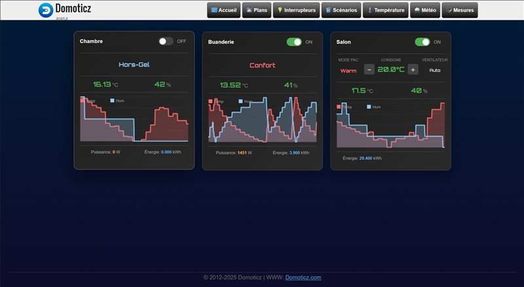Click the Chambre temperature 16.13 °C value
The image size is (524, 287).
[105, 85]
